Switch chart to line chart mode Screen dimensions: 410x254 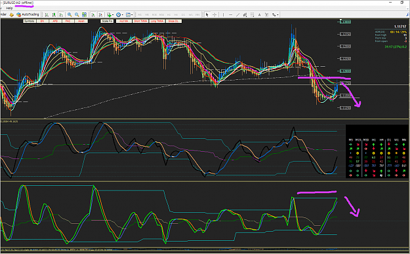(61, 14)
